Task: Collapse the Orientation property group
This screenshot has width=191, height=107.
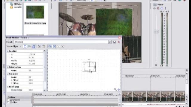Action: [x=8, y=67]
